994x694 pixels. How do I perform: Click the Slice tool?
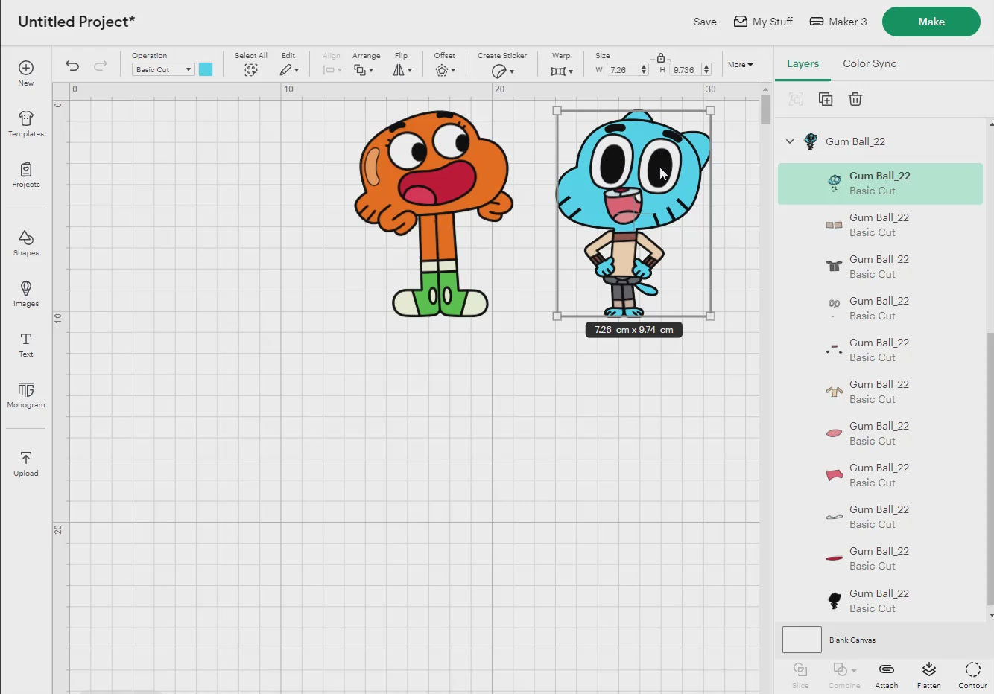point(800,675)
